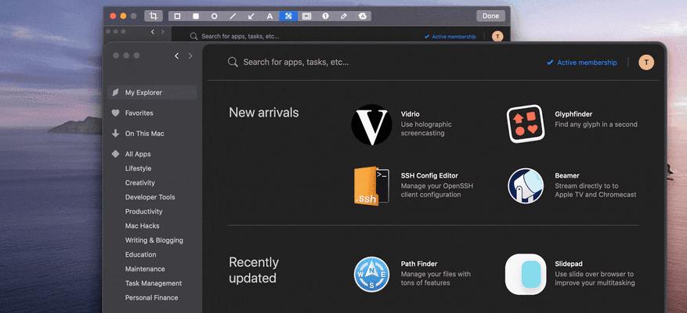Open the Productivity category
The height and width of the screenshot is (313, 687).
(x=143, y=211)
